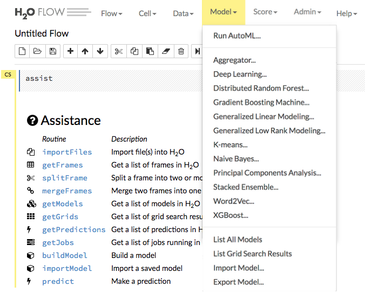Click the Assistance question mark icon
The image size is (365, 293).
point(32,121)
